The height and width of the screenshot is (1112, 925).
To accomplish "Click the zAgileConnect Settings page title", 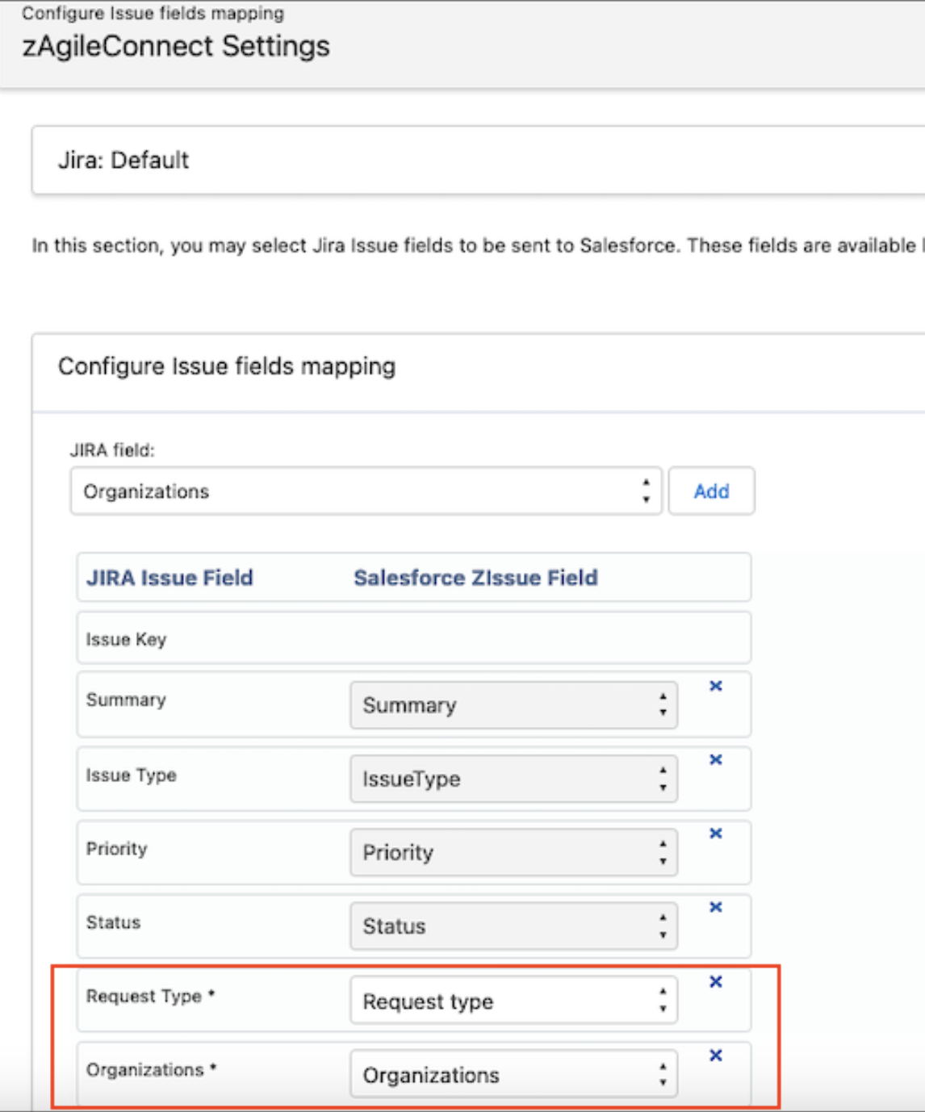I will pyautogui.click(x=176, y=46).
